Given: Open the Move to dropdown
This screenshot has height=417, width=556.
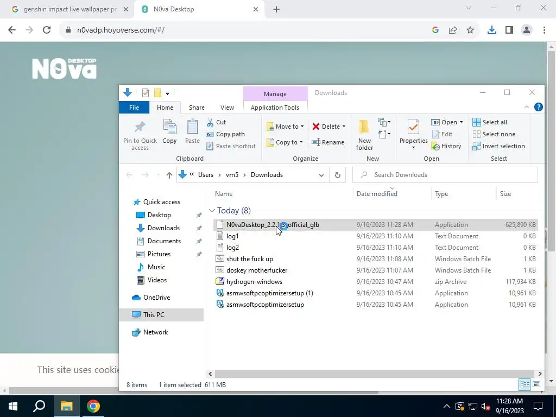Looking at the screenshot, I should click(x=286, y=127).
